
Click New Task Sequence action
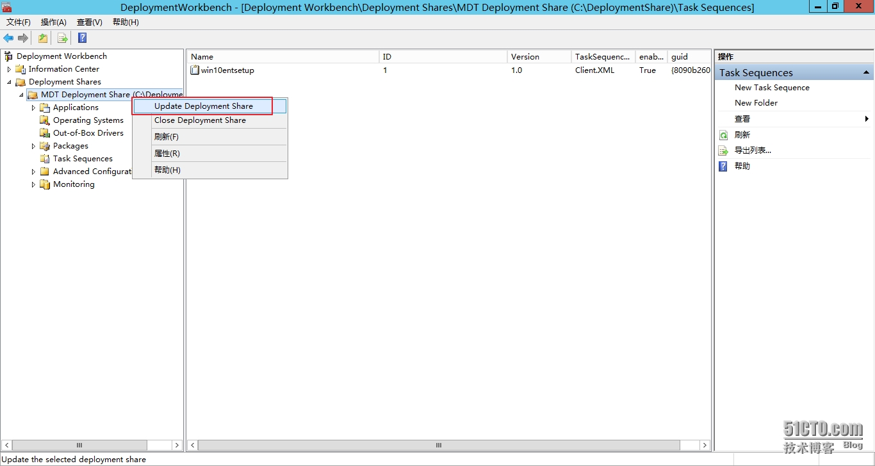pyautogui.click(x=772, y=88)
